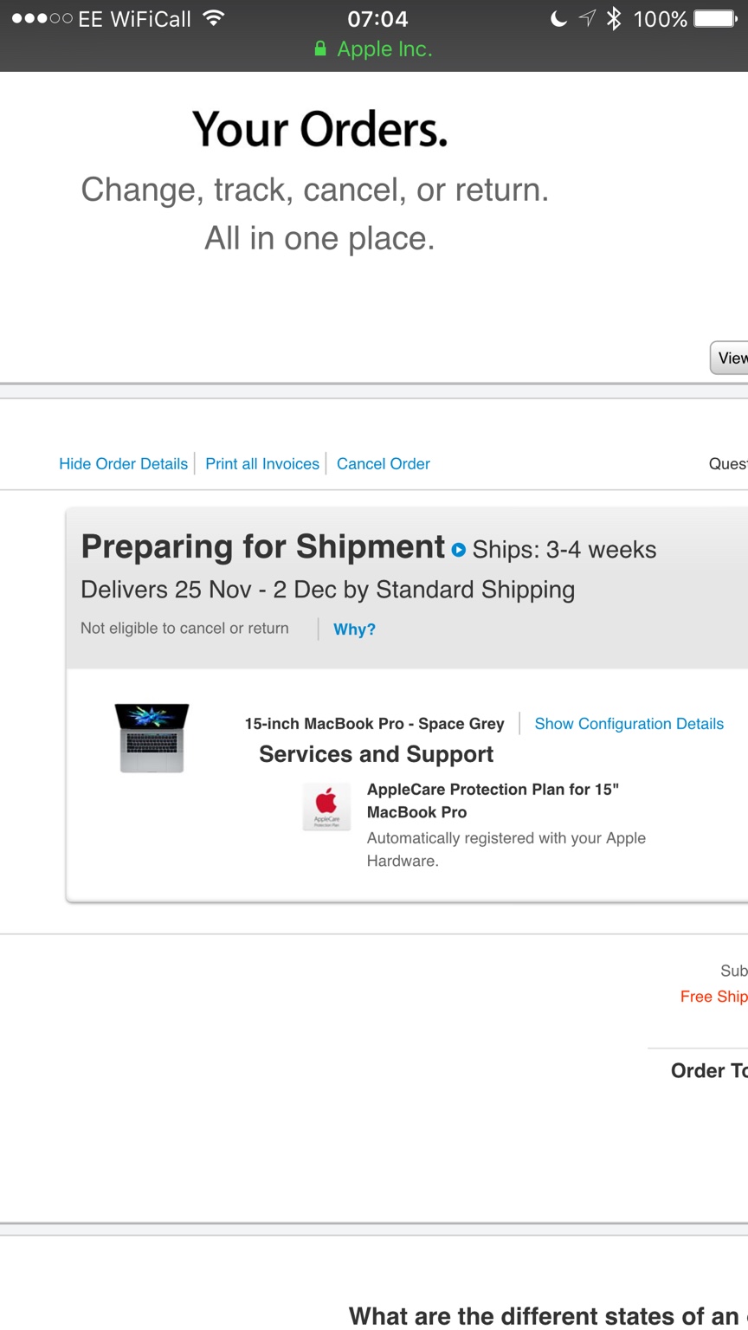Tap What are the different states heading
This screenshot has height=1330, width=748.
[x=548, y=1316]
